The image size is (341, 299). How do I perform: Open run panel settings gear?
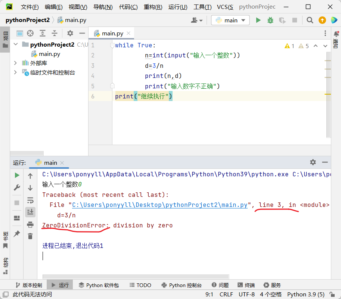pyautogui.click(x=313, y=162)
